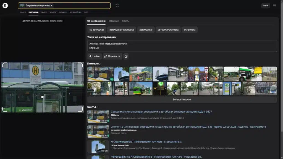Open last thumbnail in first similar row
Viewport: 283px width, 159px height.
tap(270, 74)
